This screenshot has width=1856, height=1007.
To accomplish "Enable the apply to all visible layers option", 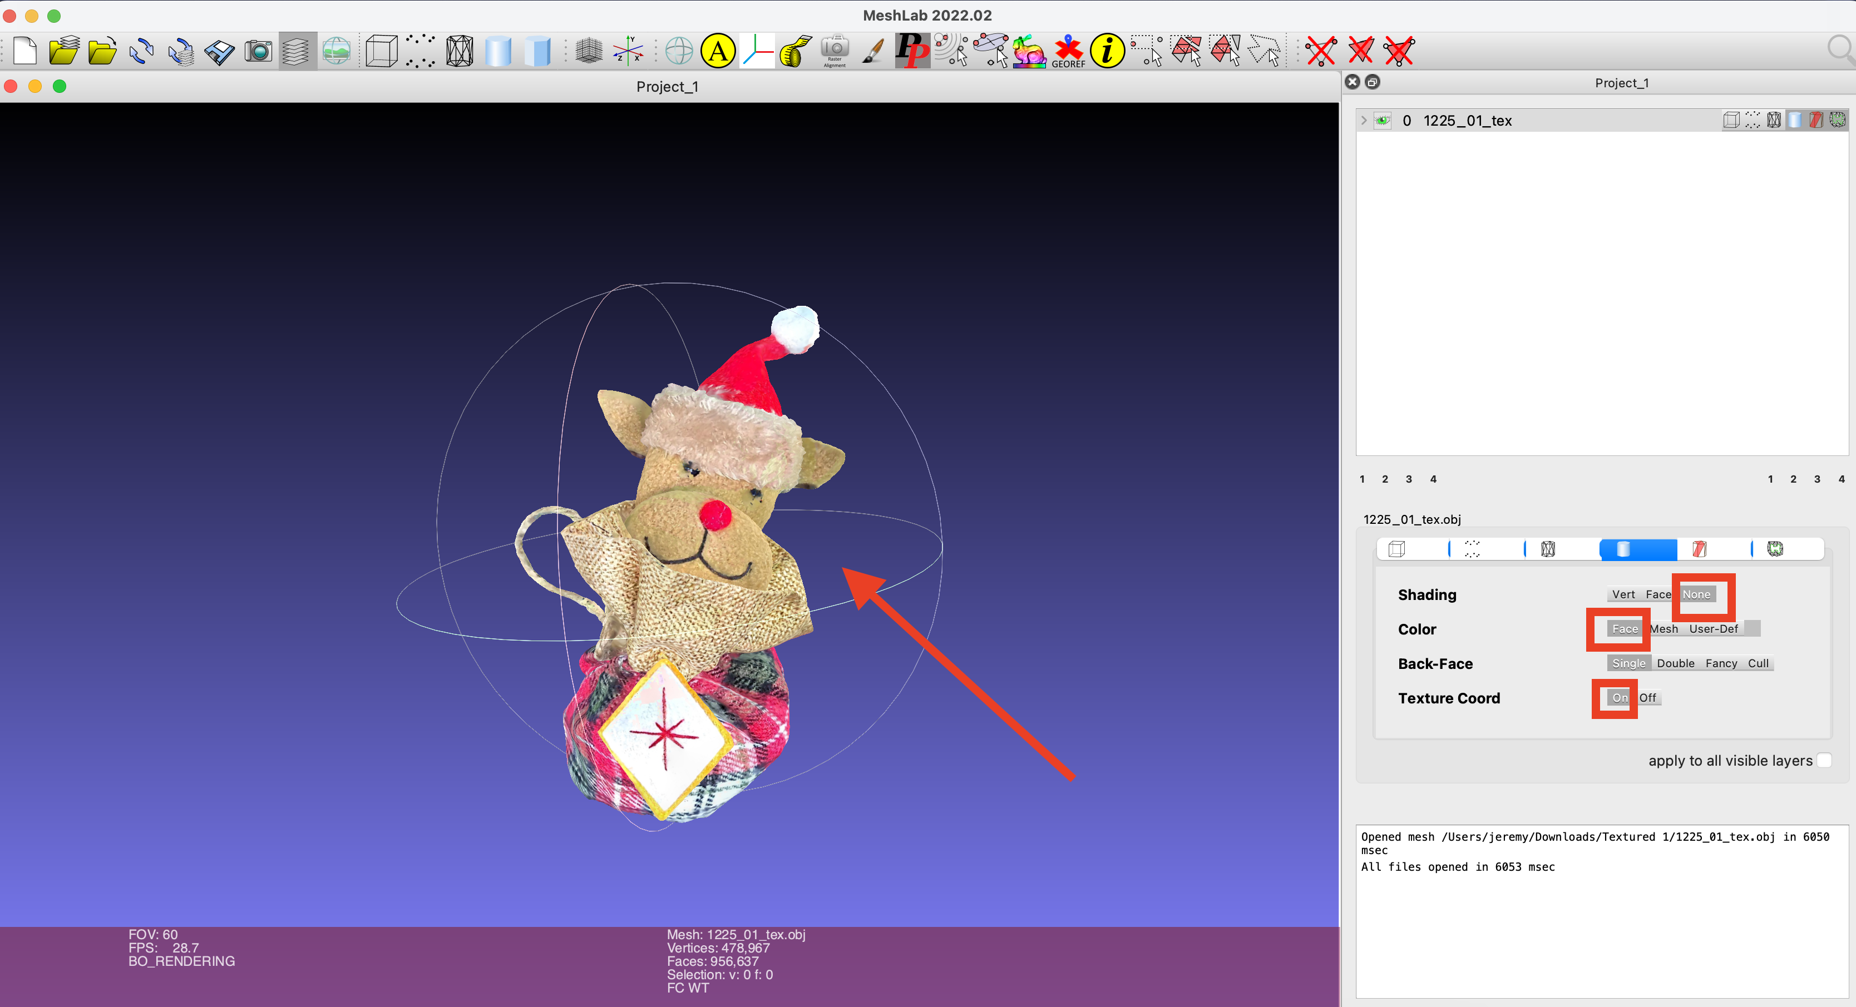I will tap(1824, 760).
